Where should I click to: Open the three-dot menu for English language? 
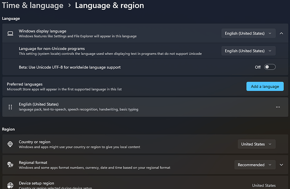point(278,107)
